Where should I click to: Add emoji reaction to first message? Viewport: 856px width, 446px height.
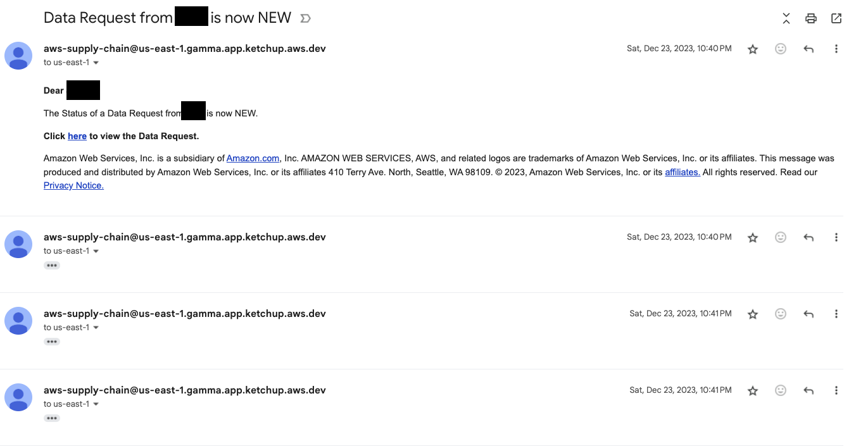[781, 49]
